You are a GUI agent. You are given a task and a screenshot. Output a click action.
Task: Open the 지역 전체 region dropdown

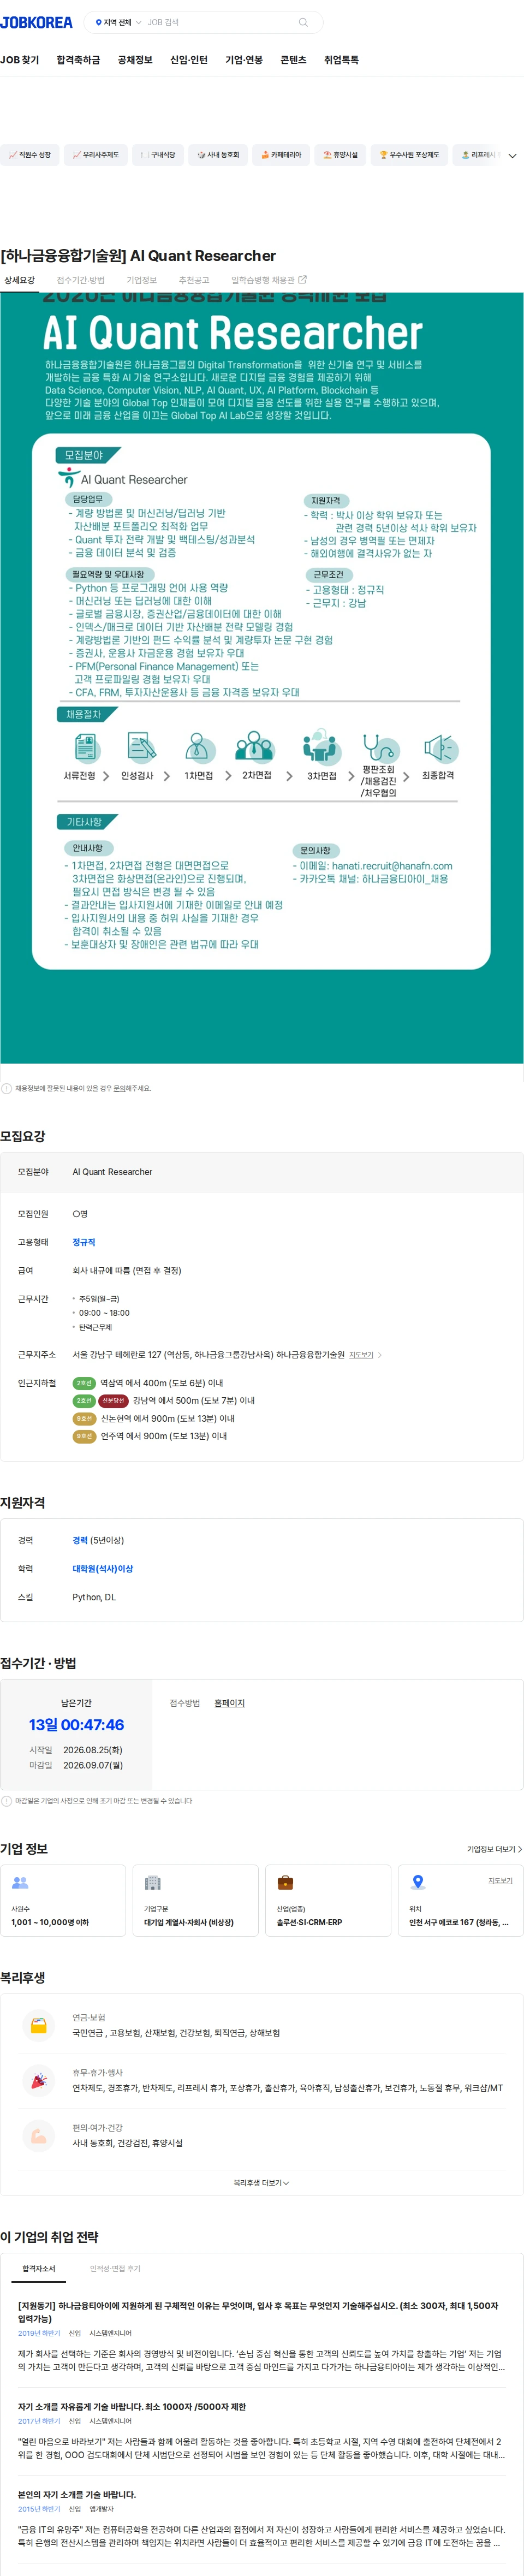pos(118,22)
